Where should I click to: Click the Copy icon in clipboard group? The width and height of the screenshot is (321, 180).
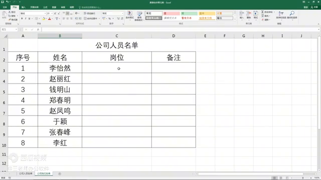click(10, 15)
